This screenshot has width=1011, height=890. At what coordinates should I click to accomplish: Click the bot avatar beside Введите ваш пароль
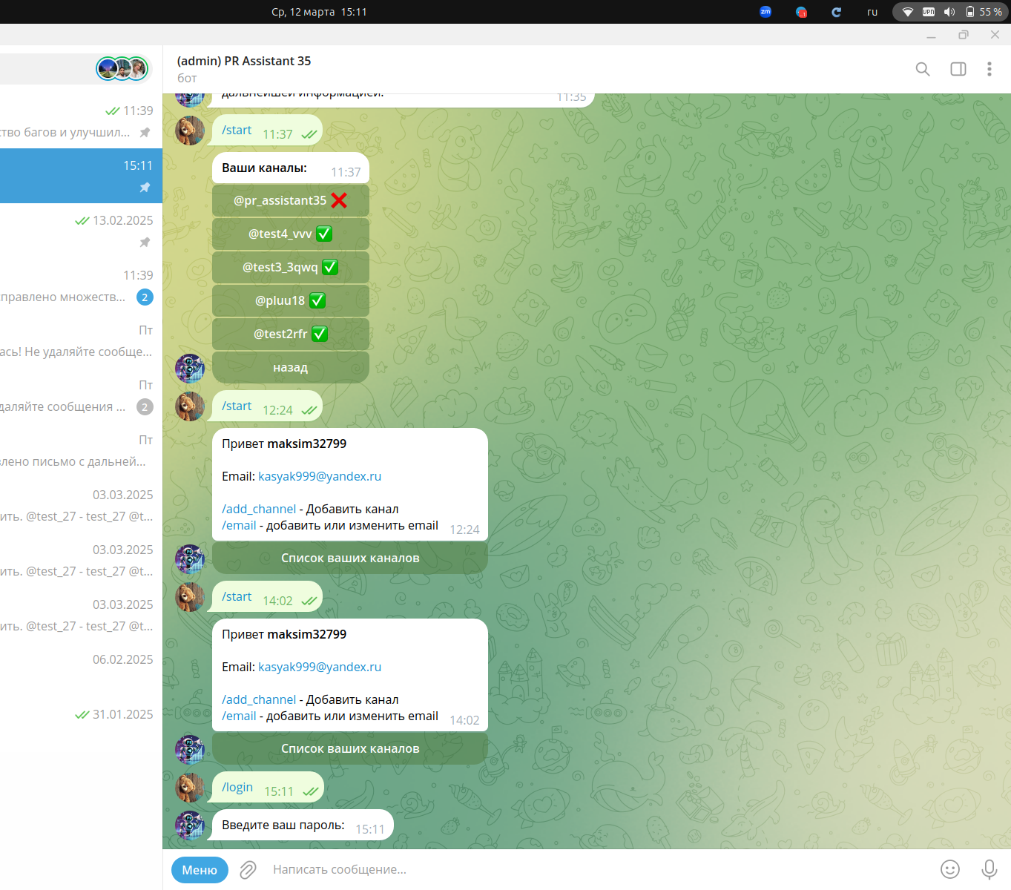click(x=190, y=825)
